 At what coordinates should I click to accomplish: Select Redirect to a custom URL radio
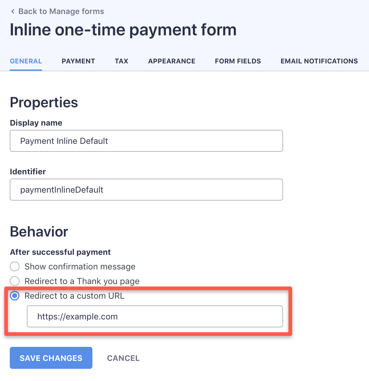click(x=15, y=296)
